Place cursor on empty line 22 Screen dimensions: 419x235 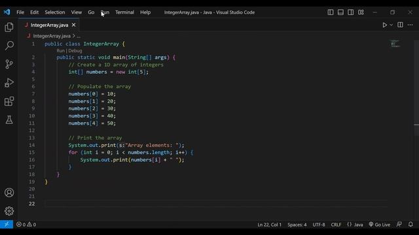click(216, 204)
